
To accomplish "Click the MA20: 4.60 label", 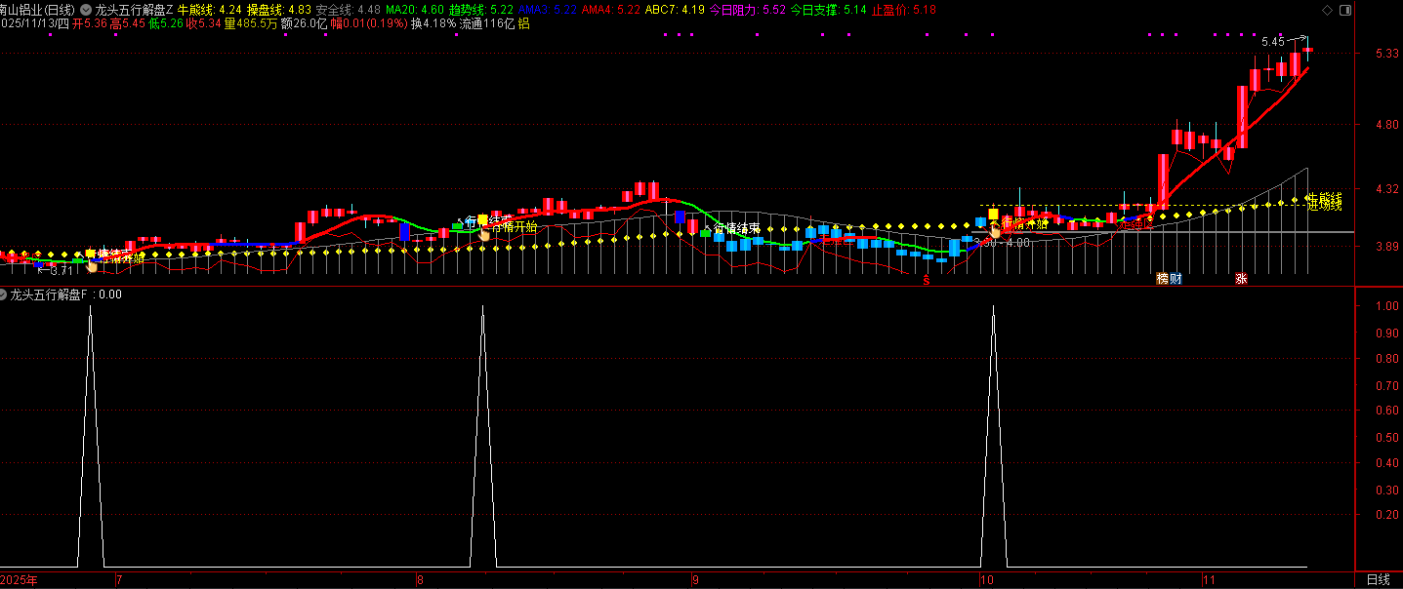I will (x=415, y=9).
